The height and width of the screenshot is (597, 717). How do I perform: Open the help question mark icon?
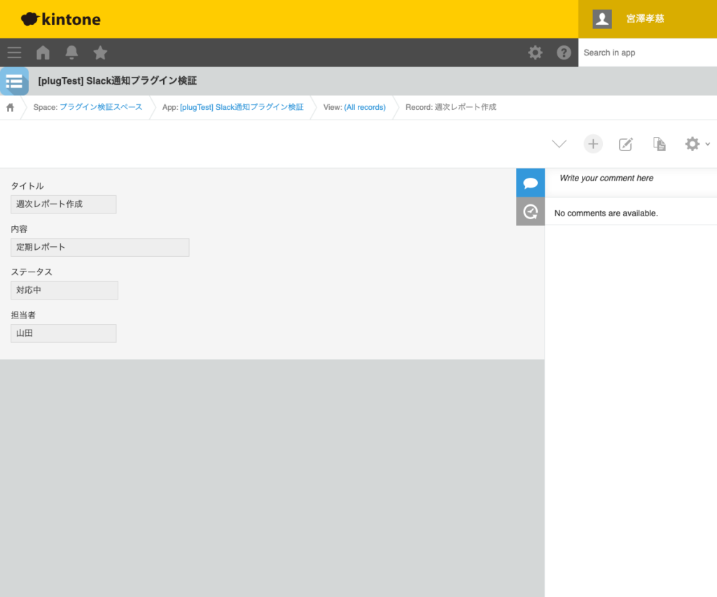click(x=564, y=52)
